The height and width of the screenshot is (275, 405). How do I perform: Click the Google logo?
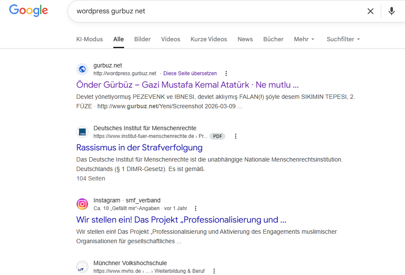point(28,11)
